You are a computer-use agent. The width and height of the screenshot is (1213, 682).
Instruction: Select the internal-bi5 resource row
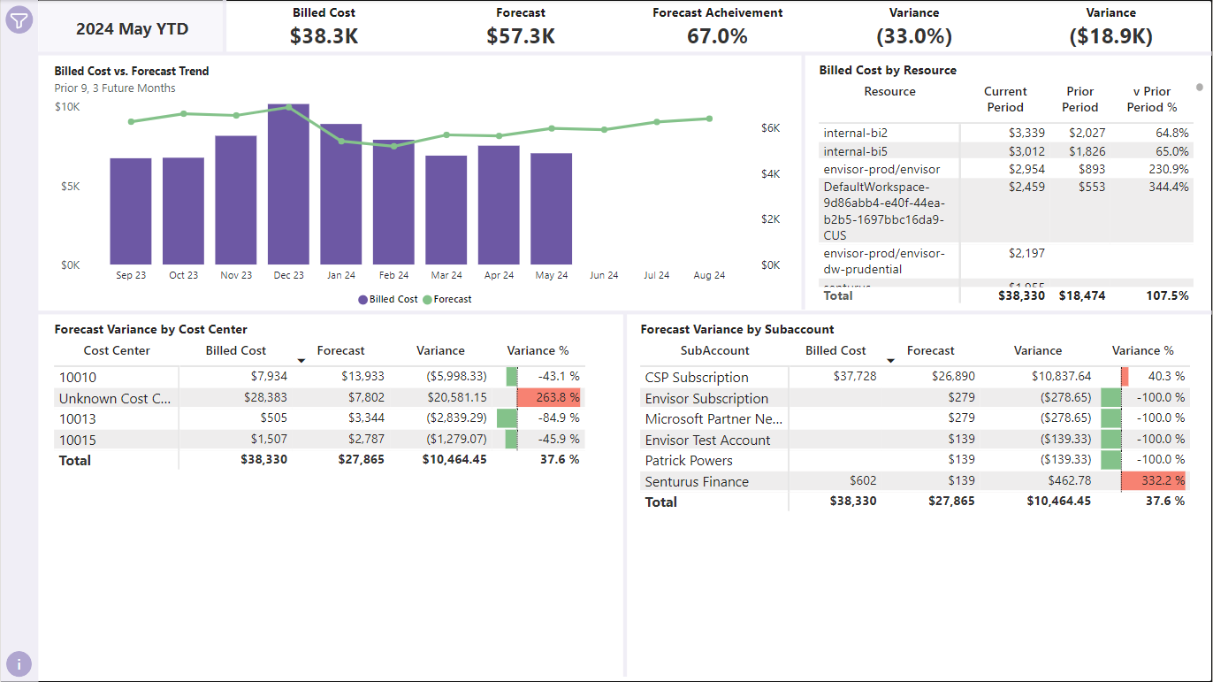[x=1004, y=151]
